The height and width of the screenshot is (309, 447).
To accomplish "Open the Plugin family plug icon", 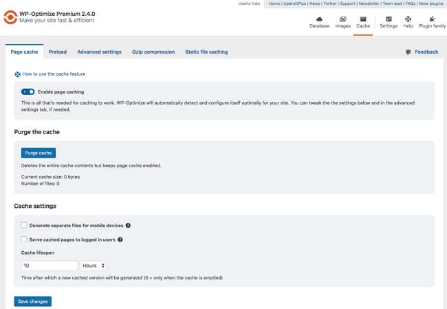I will pyautogui.click(x=432, y=19).
